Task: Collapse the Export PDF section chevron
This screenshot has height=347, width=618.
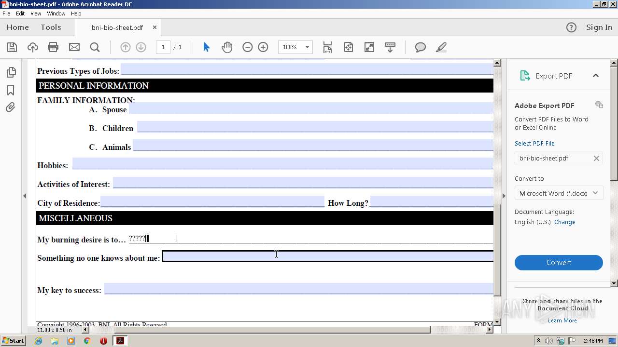Action: coord(596,76)
